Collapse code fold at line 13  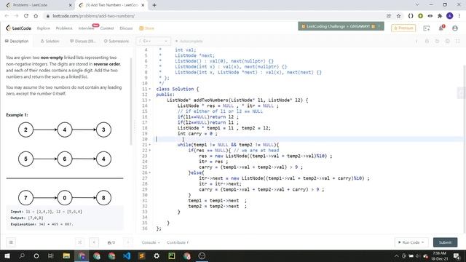pyautogui.click(x=149, y=100)
